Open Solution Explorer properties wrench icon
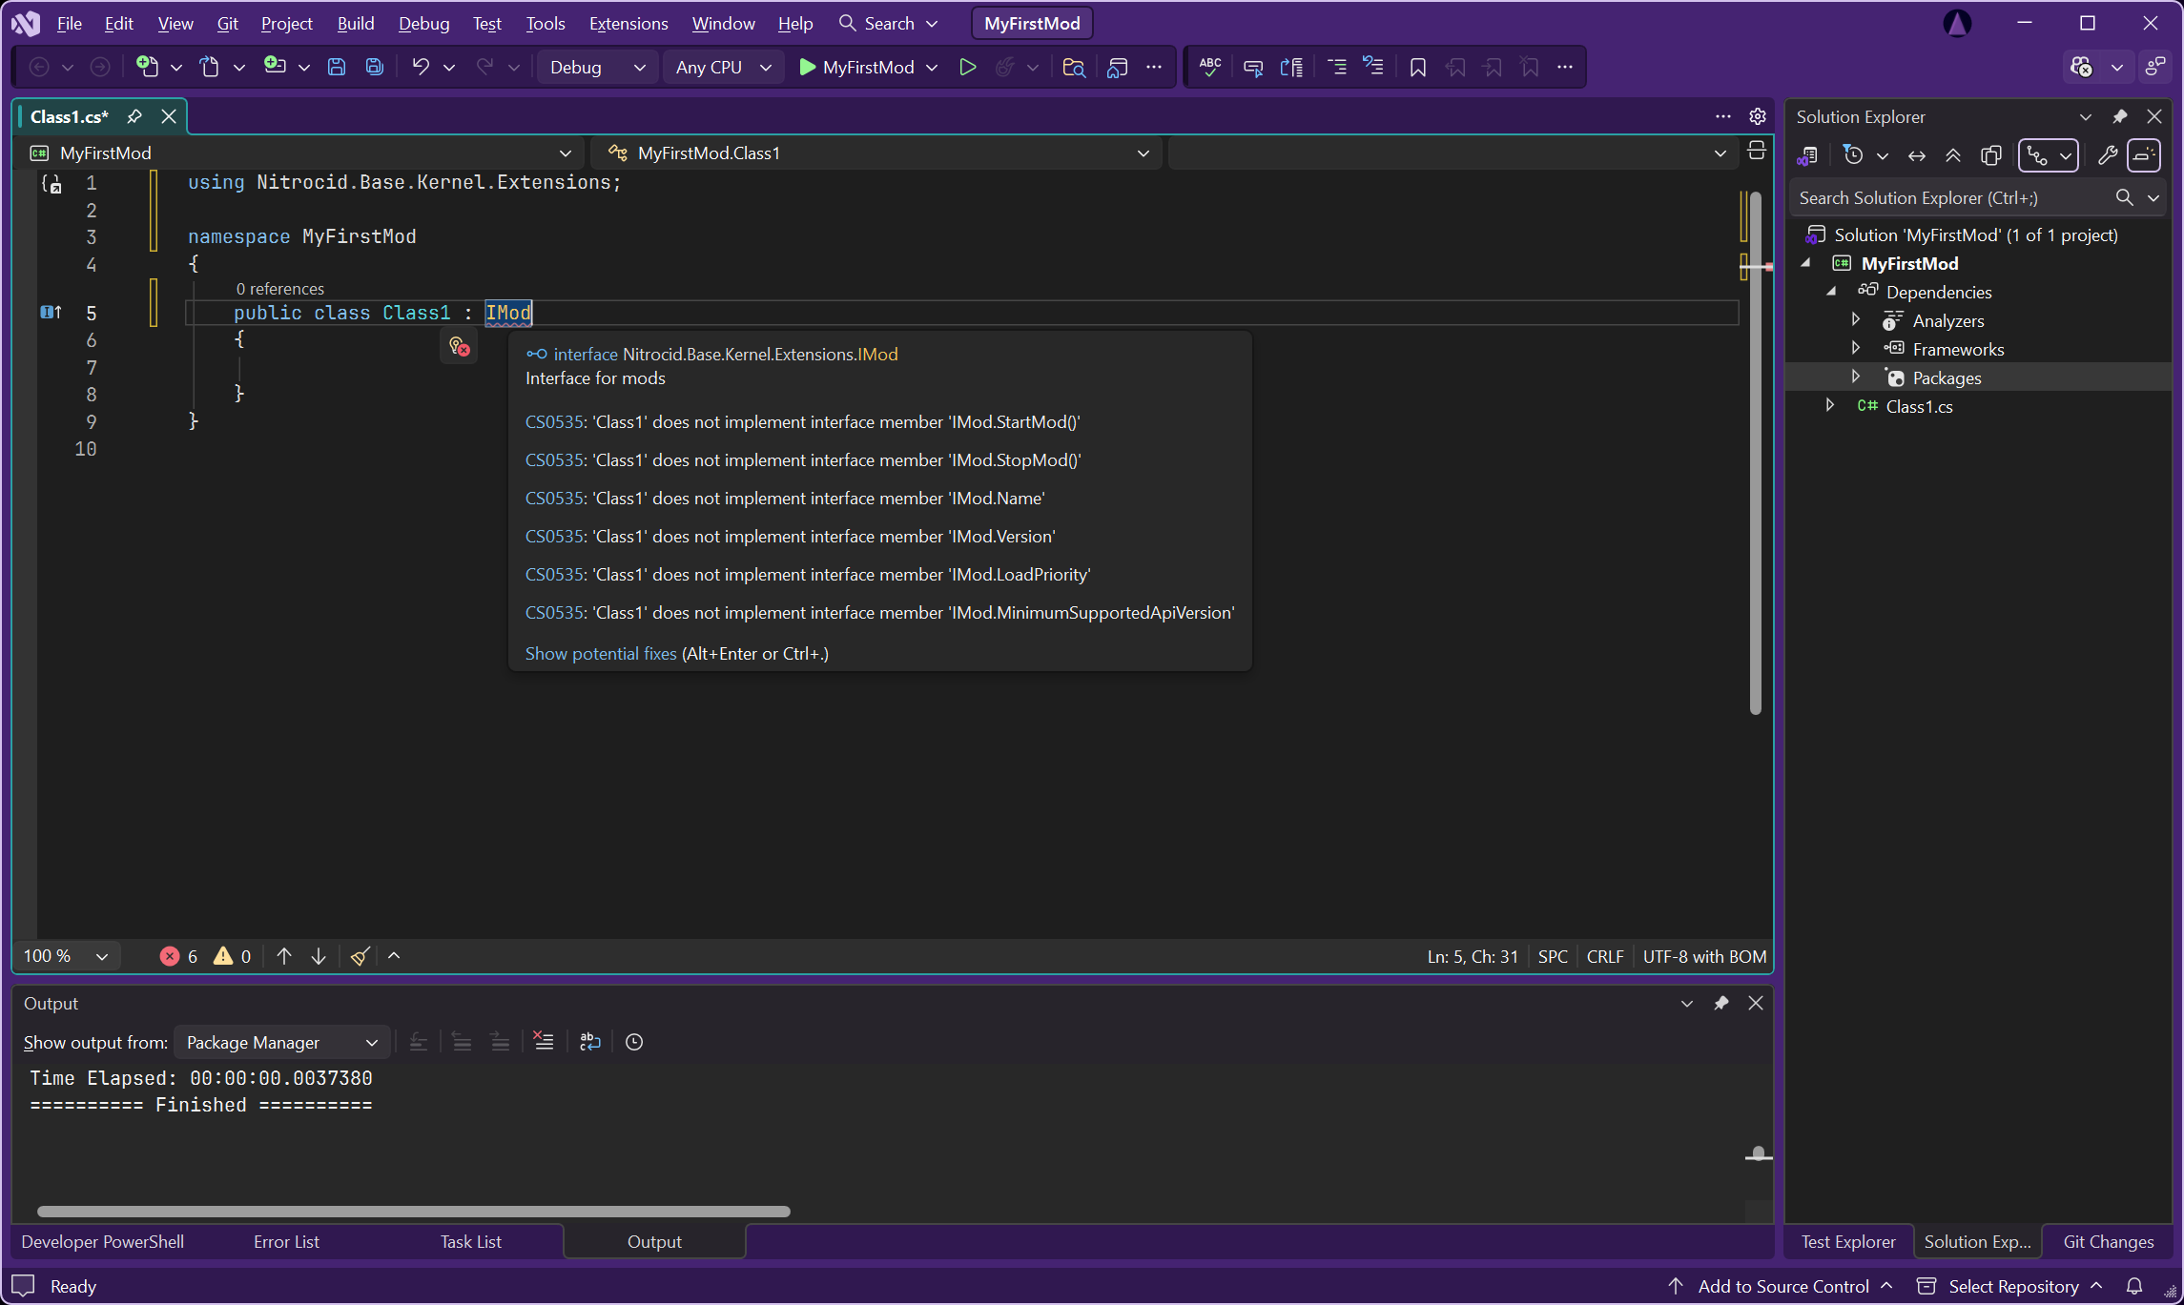 [x=2107, y=155]
